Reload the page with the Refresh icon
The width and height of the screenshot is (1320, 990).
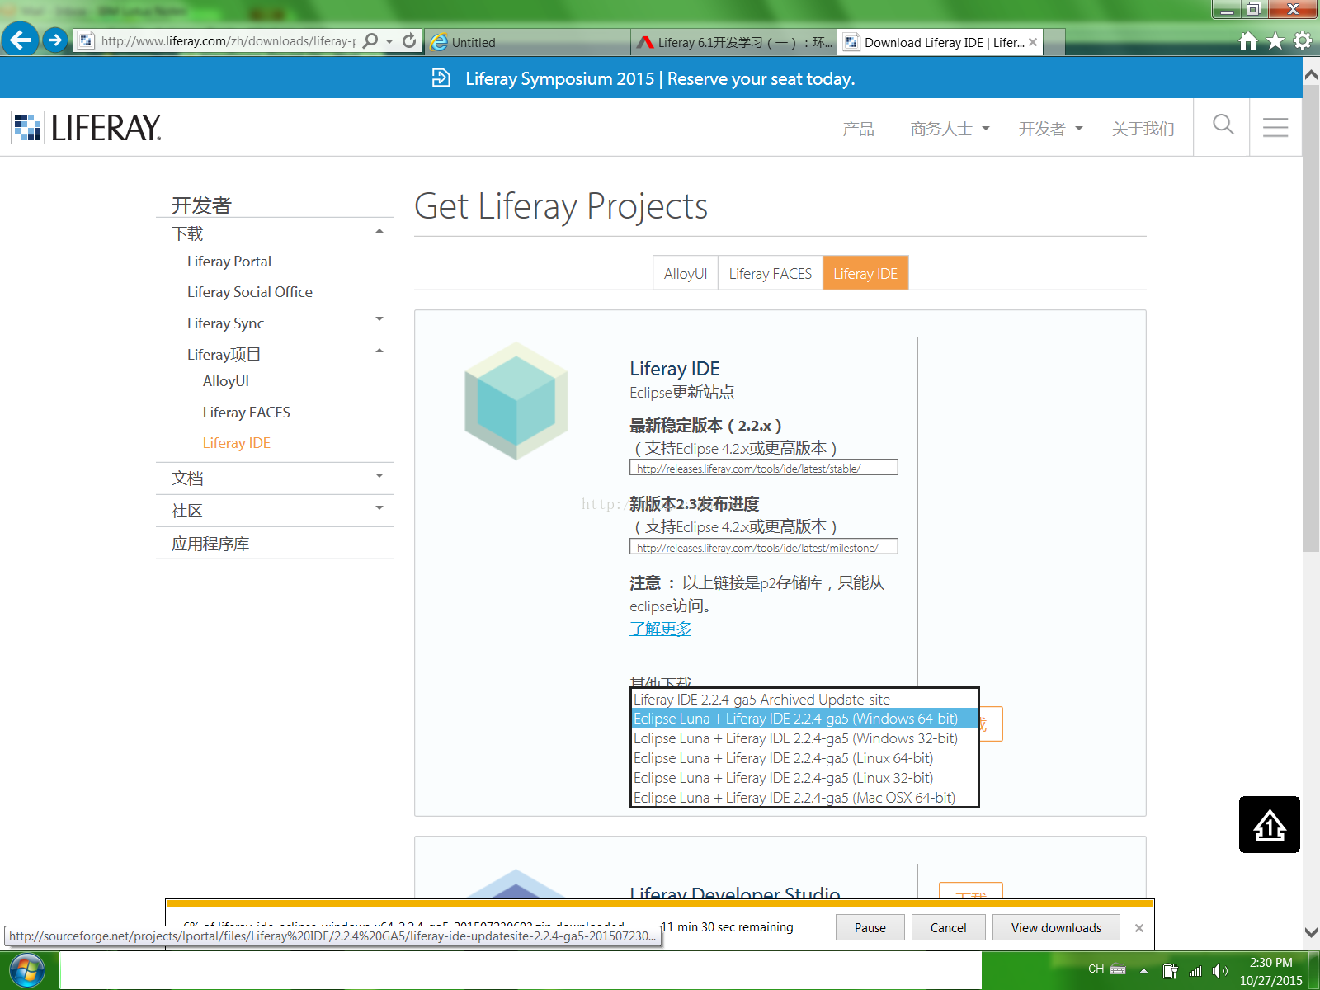click(x=409, y=40)
